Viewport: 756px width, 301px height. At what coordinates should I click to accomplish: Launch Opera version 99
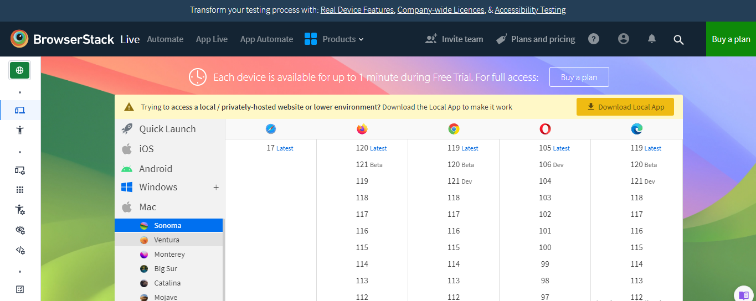point(545,264)
